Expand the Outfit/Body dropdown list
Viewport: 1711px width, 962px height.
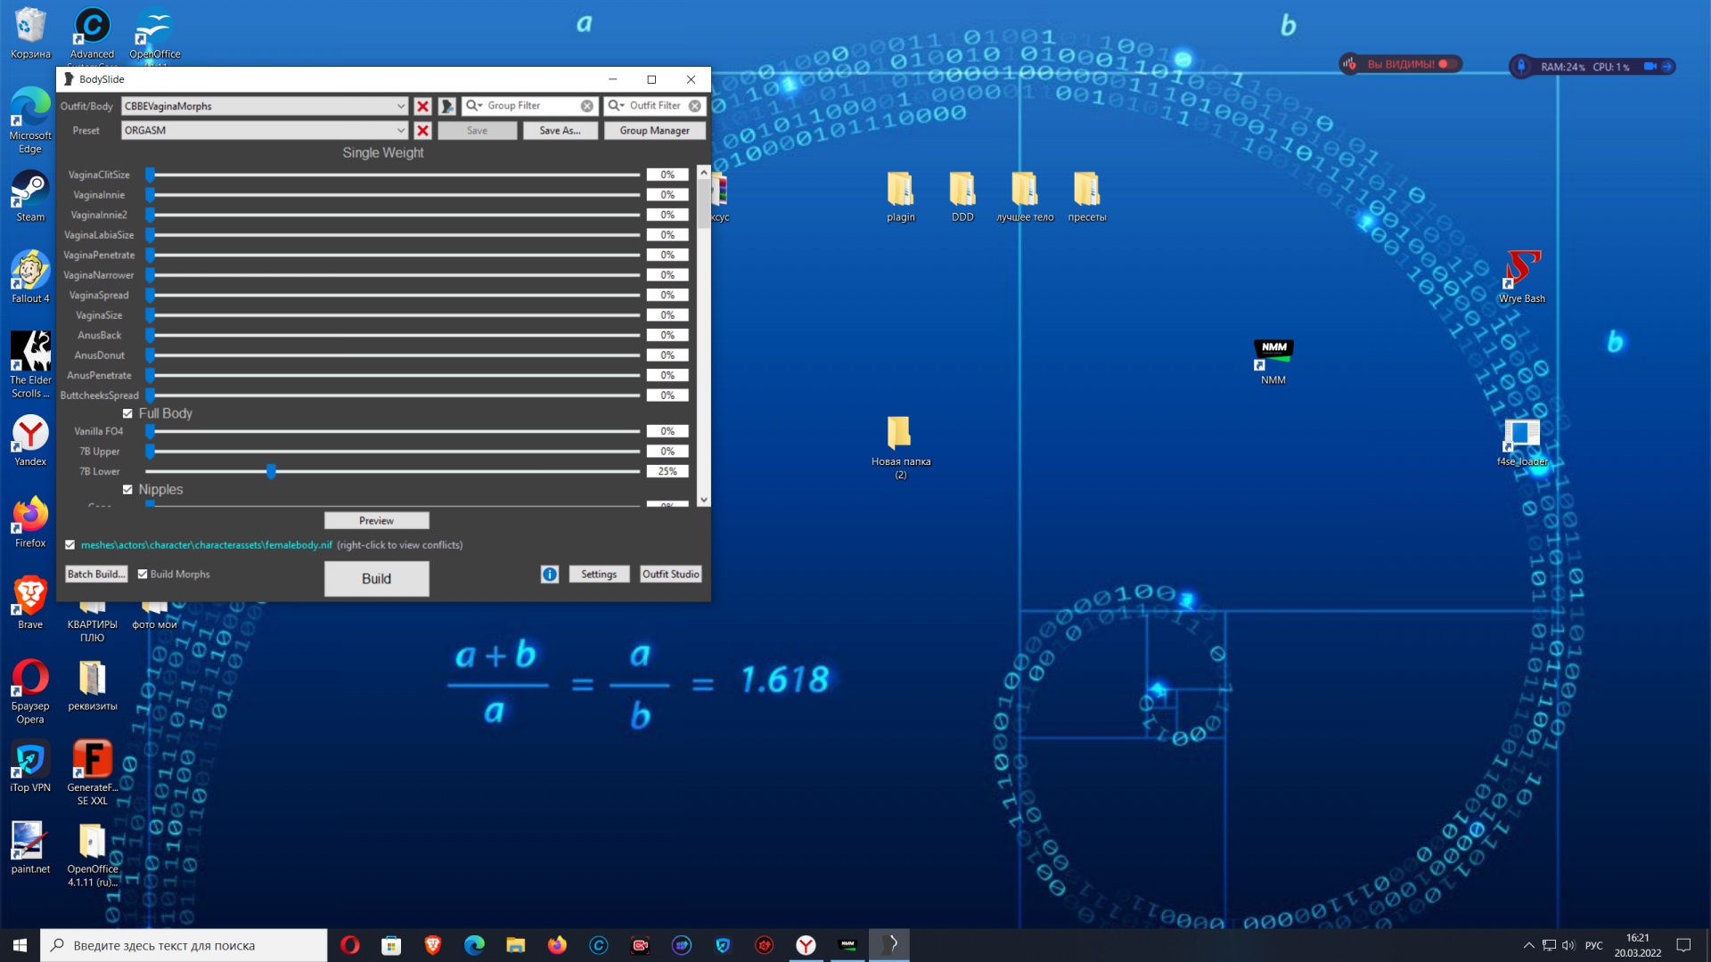(400, 106)
